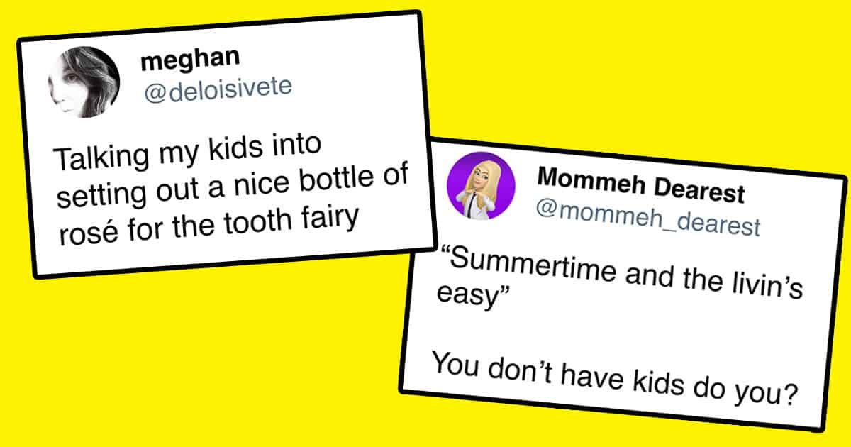Select the "meghan" display name
This screenshot has width=851, height=447.
point(182,61)
